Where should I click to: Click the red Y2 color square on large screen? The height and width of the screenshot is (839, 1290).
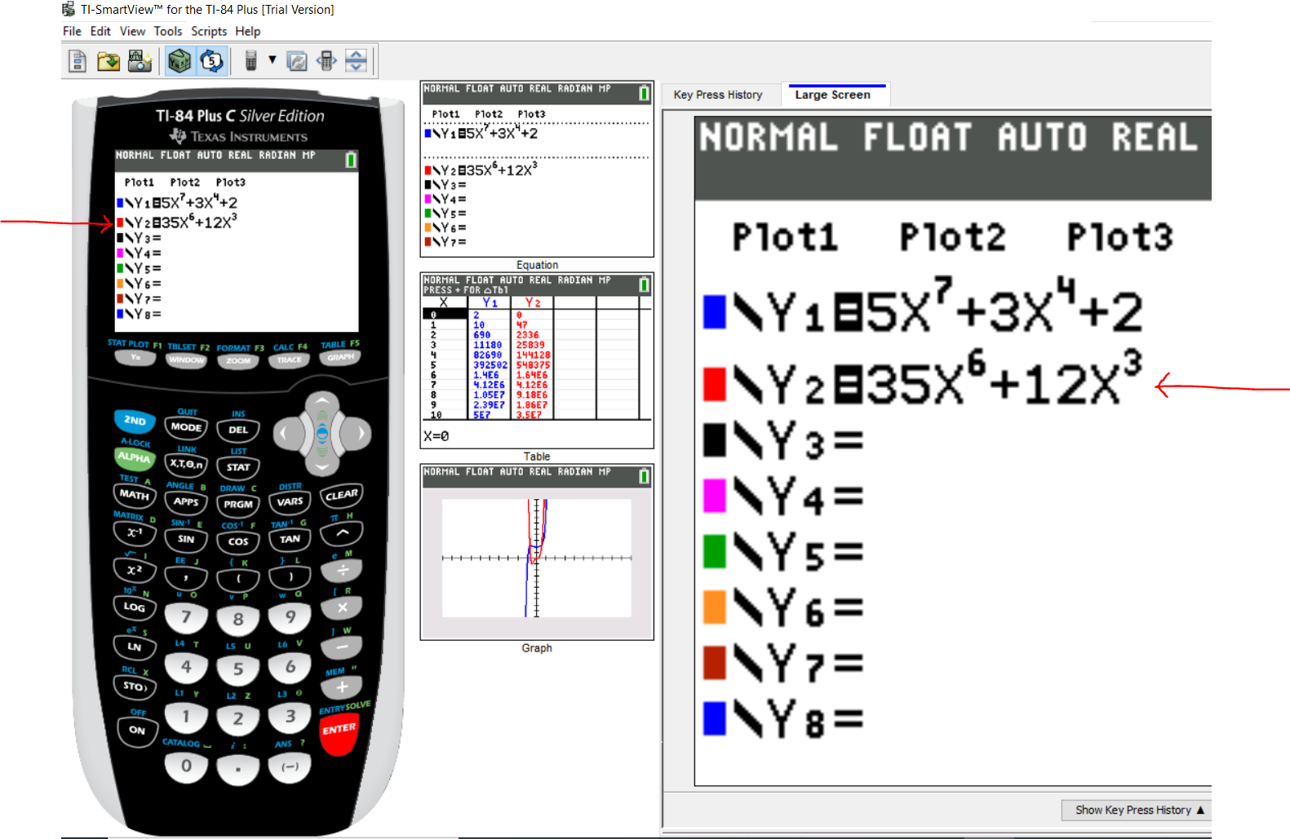pos(715,384)
